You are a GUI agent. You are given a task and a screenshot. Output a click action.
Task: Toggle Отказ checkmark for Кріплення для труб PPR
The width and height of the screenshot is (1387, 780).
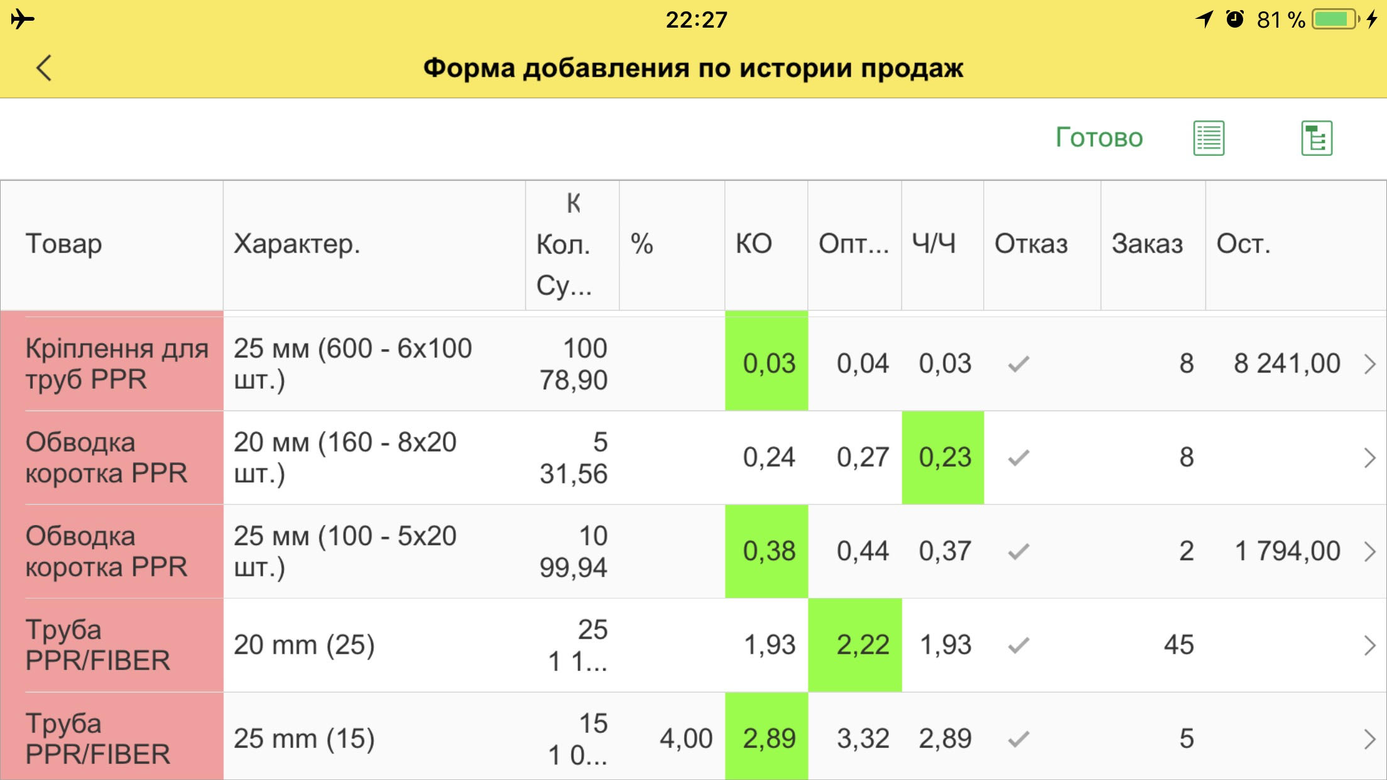click(1018, 364)
